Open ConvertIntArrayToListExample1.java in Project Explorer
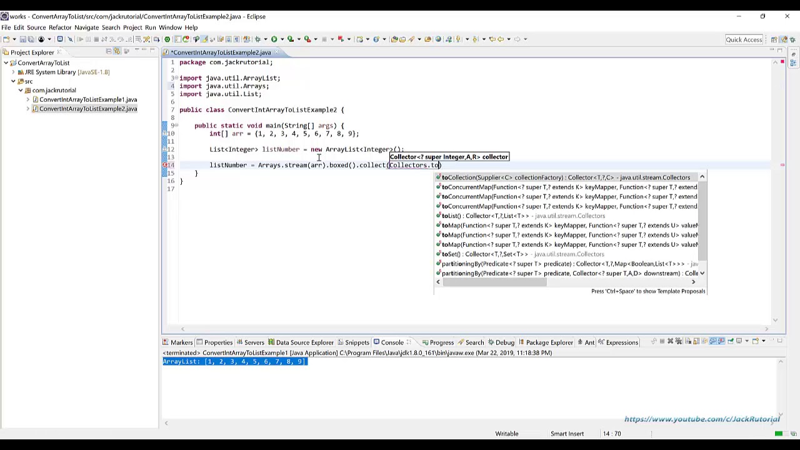The height and width of the screenshot is (450, 800). pyautogui.click(x=87, y=100)
